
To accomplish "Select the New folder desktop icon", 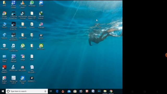I will coord(23,25).
